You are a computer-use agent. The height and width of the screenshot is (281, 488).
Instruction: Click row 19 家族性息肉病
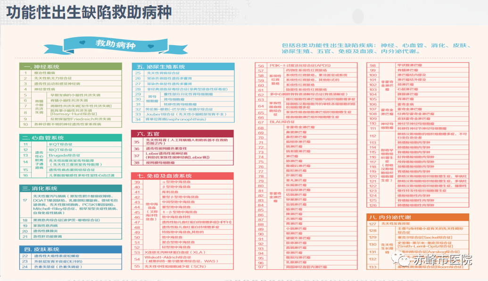(x=71, y=225)
